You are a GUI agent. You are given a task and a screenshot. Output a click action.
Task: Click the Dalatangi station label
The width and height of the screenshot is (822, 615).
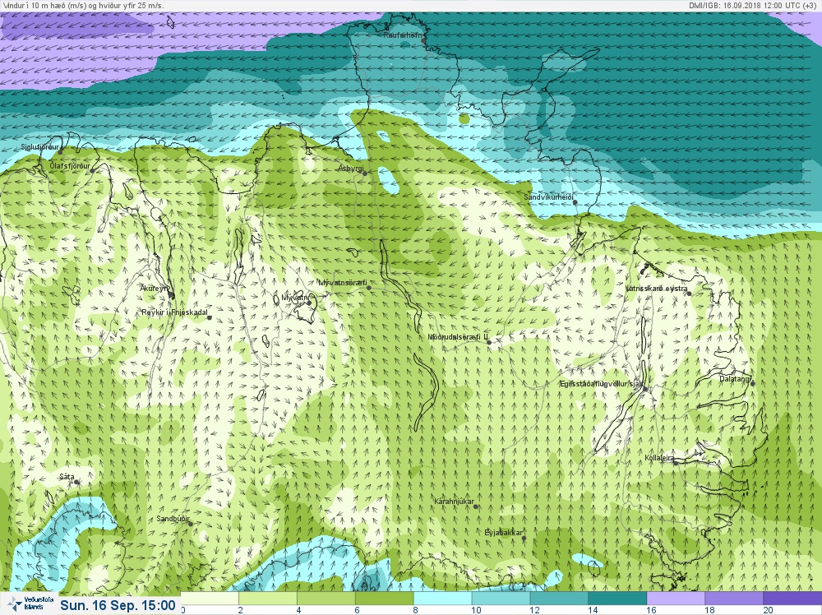pos(735,378)
